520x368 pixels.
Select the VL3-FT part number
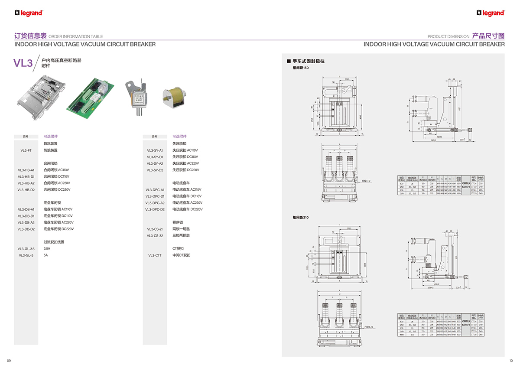coord(26,150)
